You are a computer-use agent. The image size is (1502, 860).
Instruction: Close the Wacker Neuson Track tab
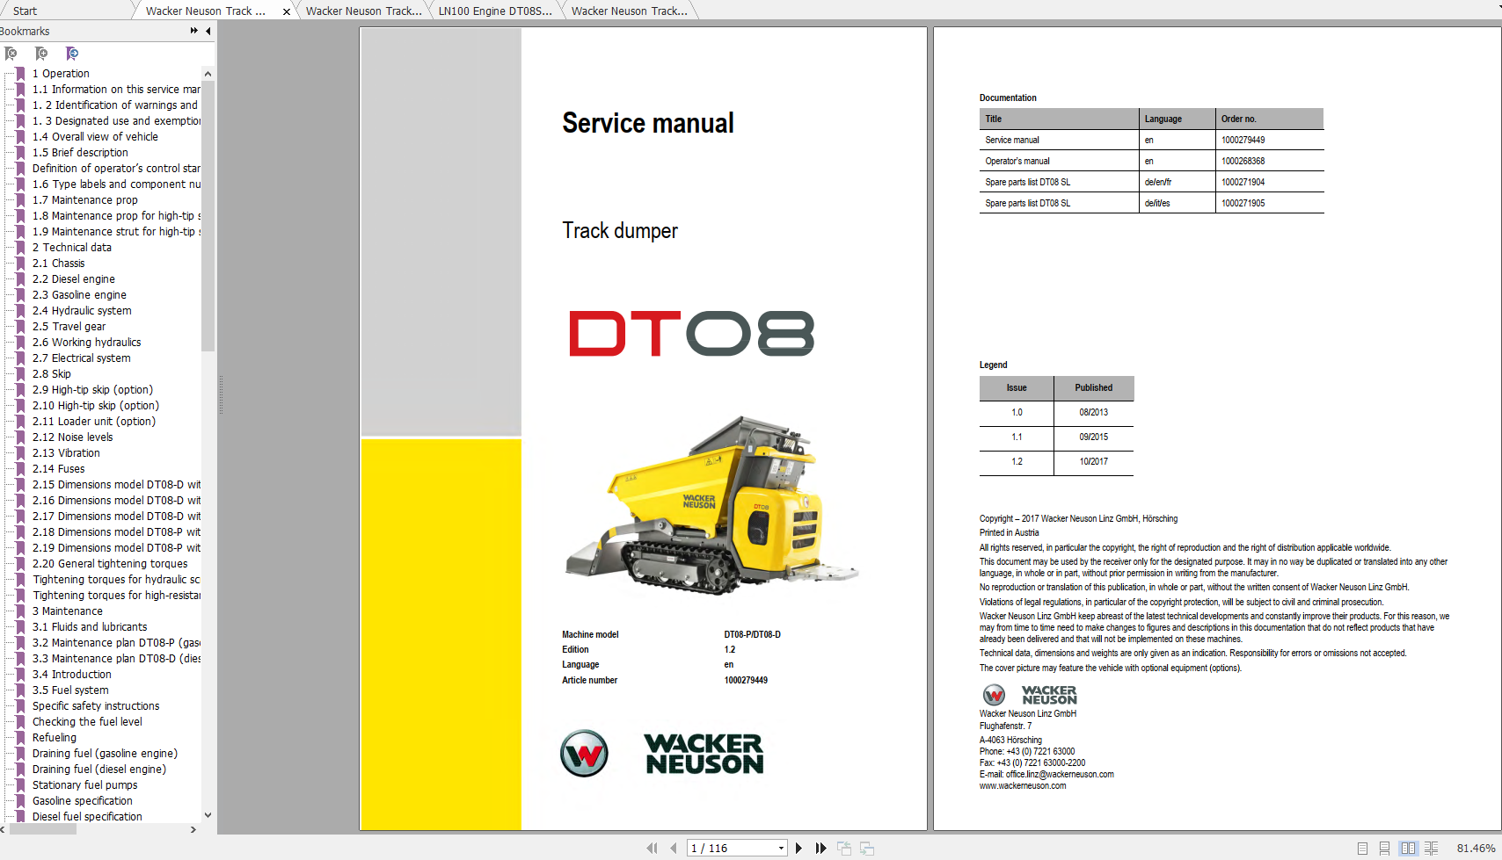(x=287, y=11)
